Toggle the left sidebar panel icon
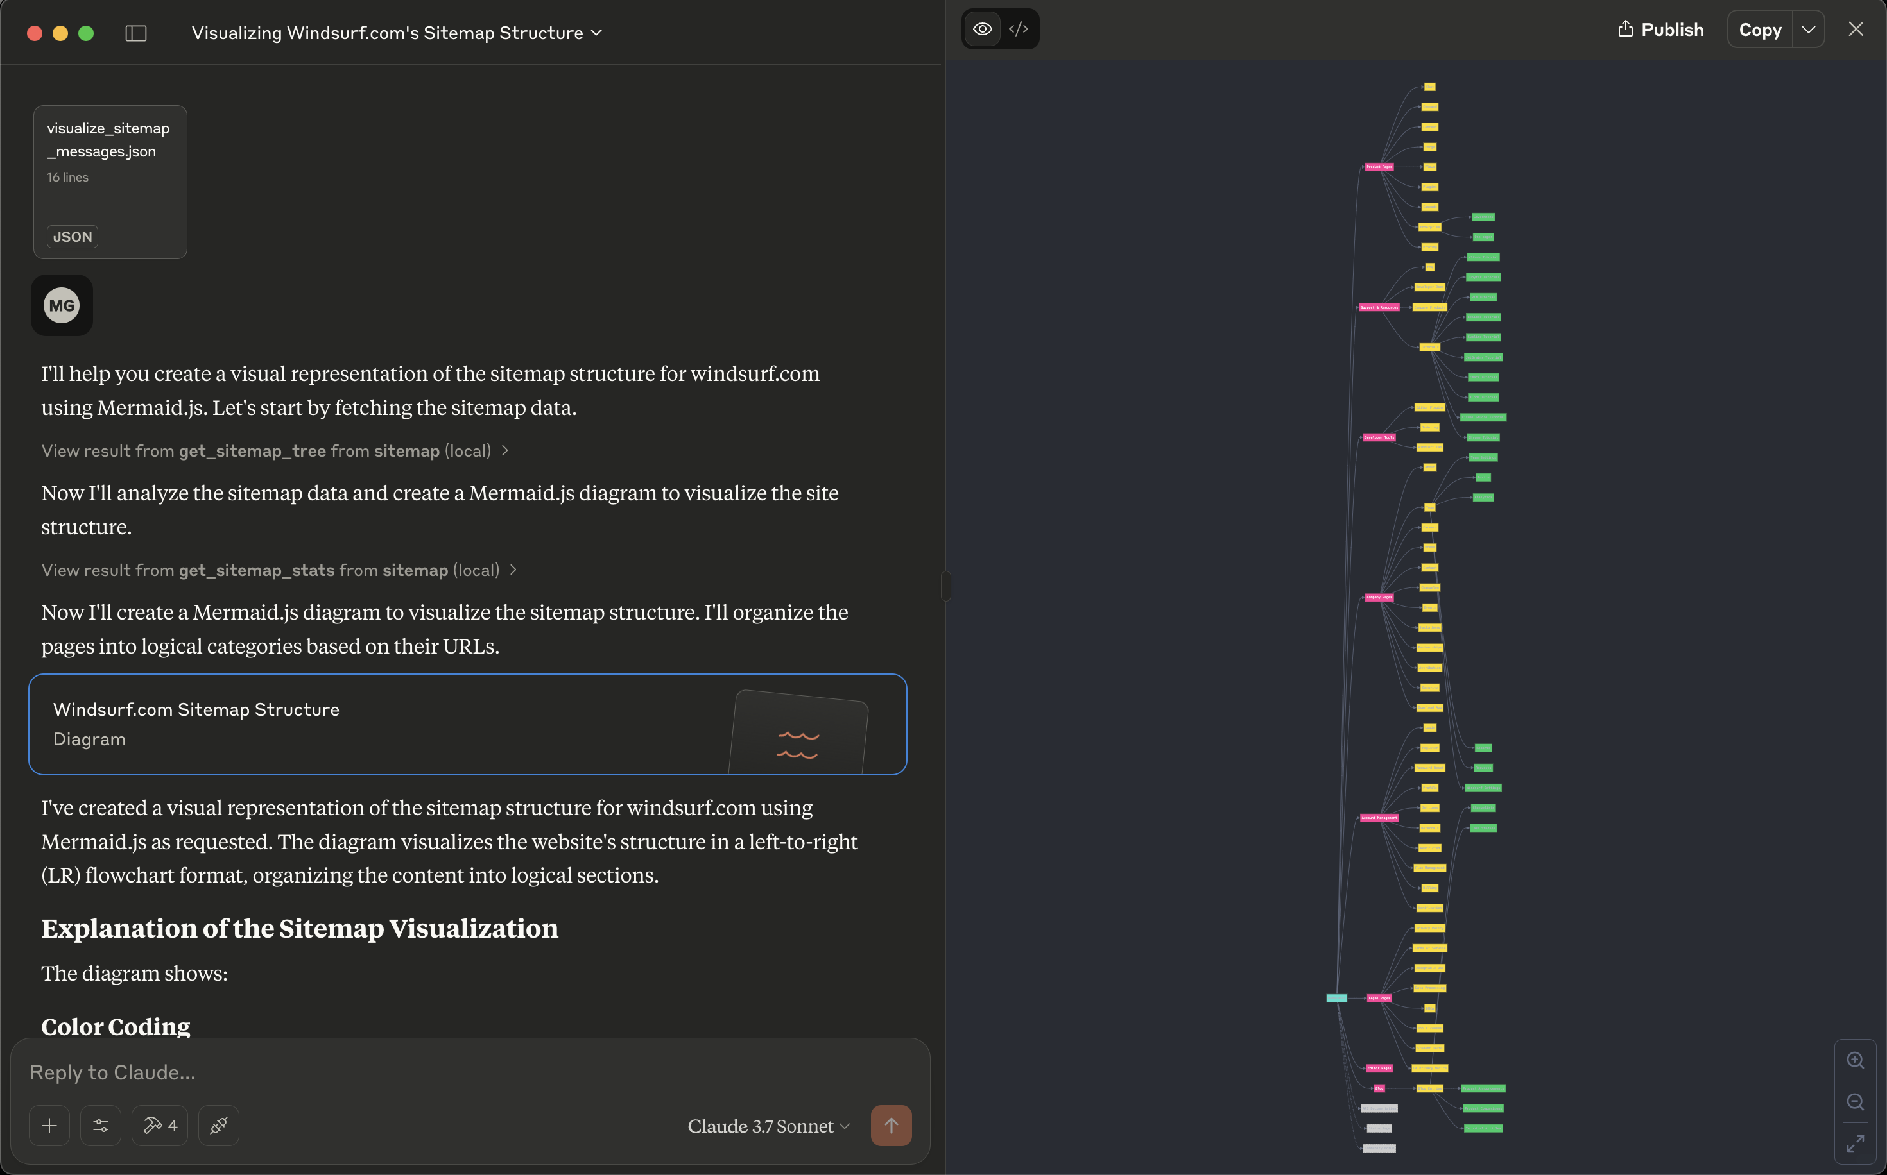This screenshot has width=1887, height=1175. pyautogui.click(x=136, y=33)
